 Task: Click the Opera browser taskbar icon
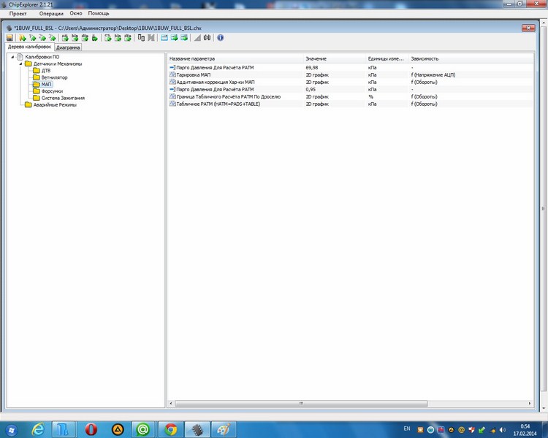tap(91, 429)
